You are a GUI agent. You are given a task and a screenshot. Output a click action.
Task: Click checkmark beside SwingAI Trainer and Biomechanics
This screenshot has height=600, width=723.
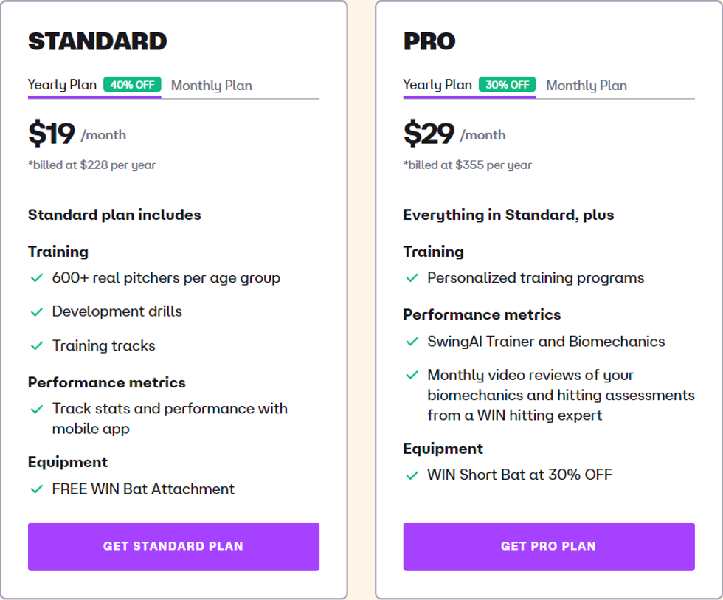point(412,342)
